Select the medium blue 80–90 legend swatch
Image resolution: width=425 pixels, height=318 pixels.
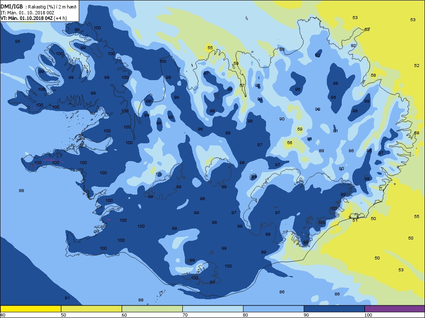coord(273,309)
